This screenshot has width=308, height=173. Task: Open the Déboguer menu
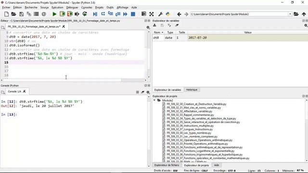tap(72, 8)
